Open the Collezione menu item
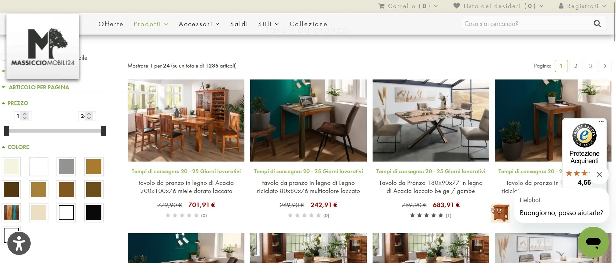Viewport: 616px width, 263px height. [x=308, y=24]
